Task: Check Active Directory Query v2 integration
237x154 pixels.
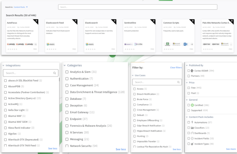Action: pos(5,98)
